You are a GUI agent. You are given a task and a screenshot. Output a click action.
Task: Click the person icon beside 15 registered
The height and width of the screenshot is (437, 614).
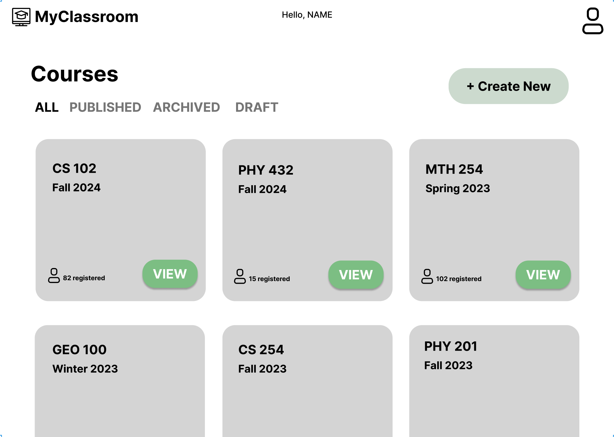pyautogui.click(x=240, y=276)
